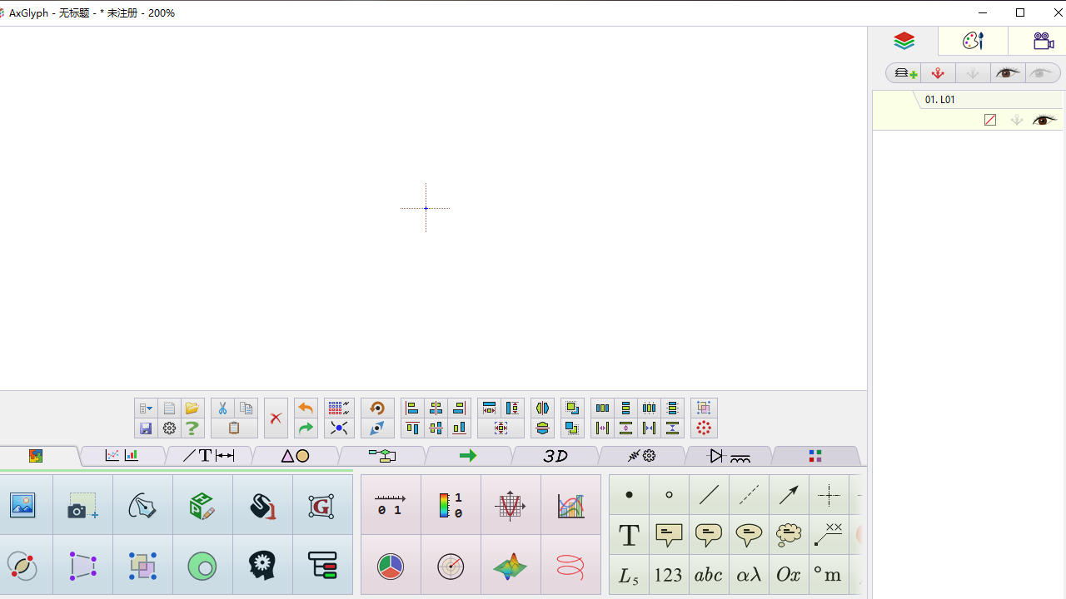Toggle visibility of layer 01. L01
The image size is (1066, 599).
click(1044, 120)
